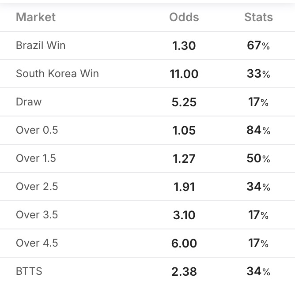Click the 84% stat for Over 0.5
Image resolution: width=295 pixels, height=285 pixels.
pos(258,130)
